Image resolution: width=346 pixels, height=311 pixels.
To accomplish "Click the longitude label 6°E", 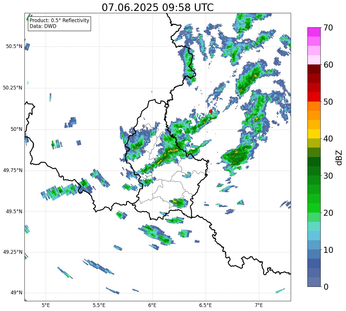I will pyautogui.click(x=152, y=305).
